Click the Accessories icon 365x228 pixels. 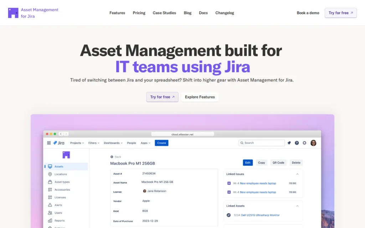point(50,190)
